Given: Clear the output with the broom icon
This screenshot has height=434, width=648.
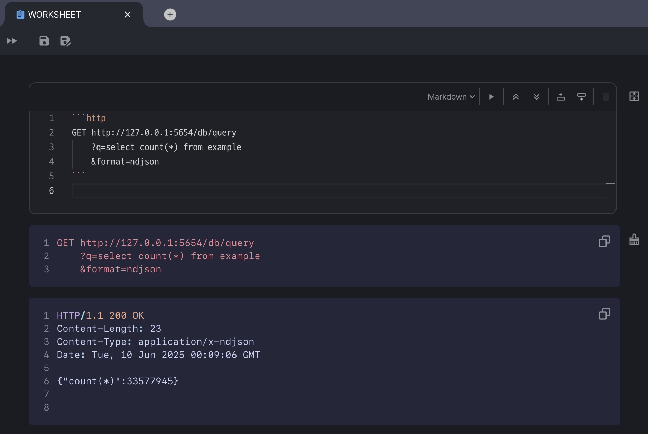Looking at the screenshot, I should (634, 239).
